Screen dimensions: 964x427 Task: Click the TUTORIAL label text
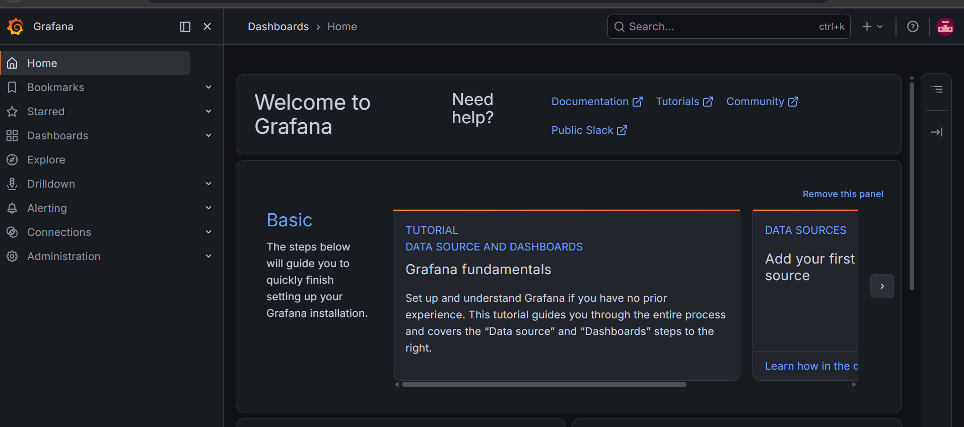pos(432,230)
